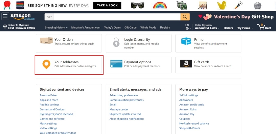Click the gray geometric sphere in banner
276x134 pixels.
point(258,6)
